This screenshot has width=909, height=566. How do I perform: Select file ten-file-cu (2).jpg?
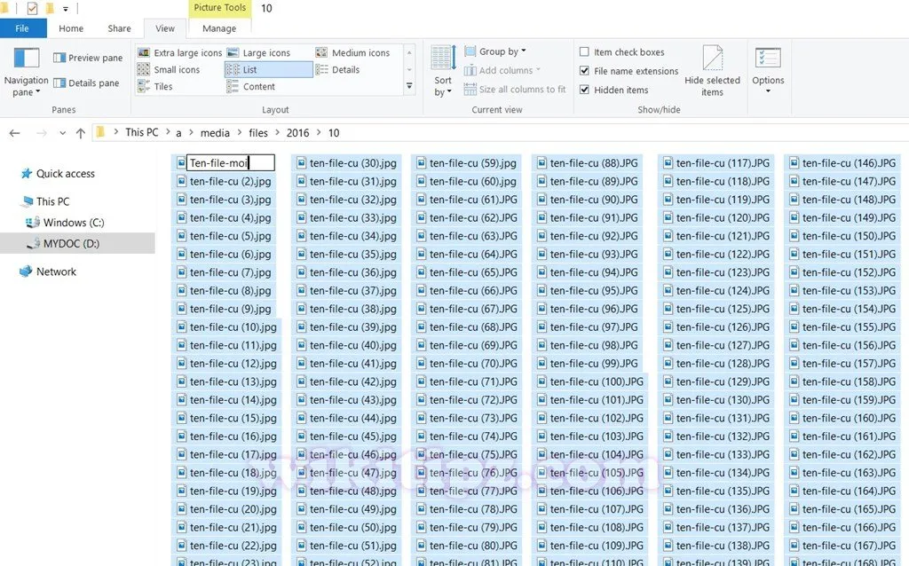point(224,181)
